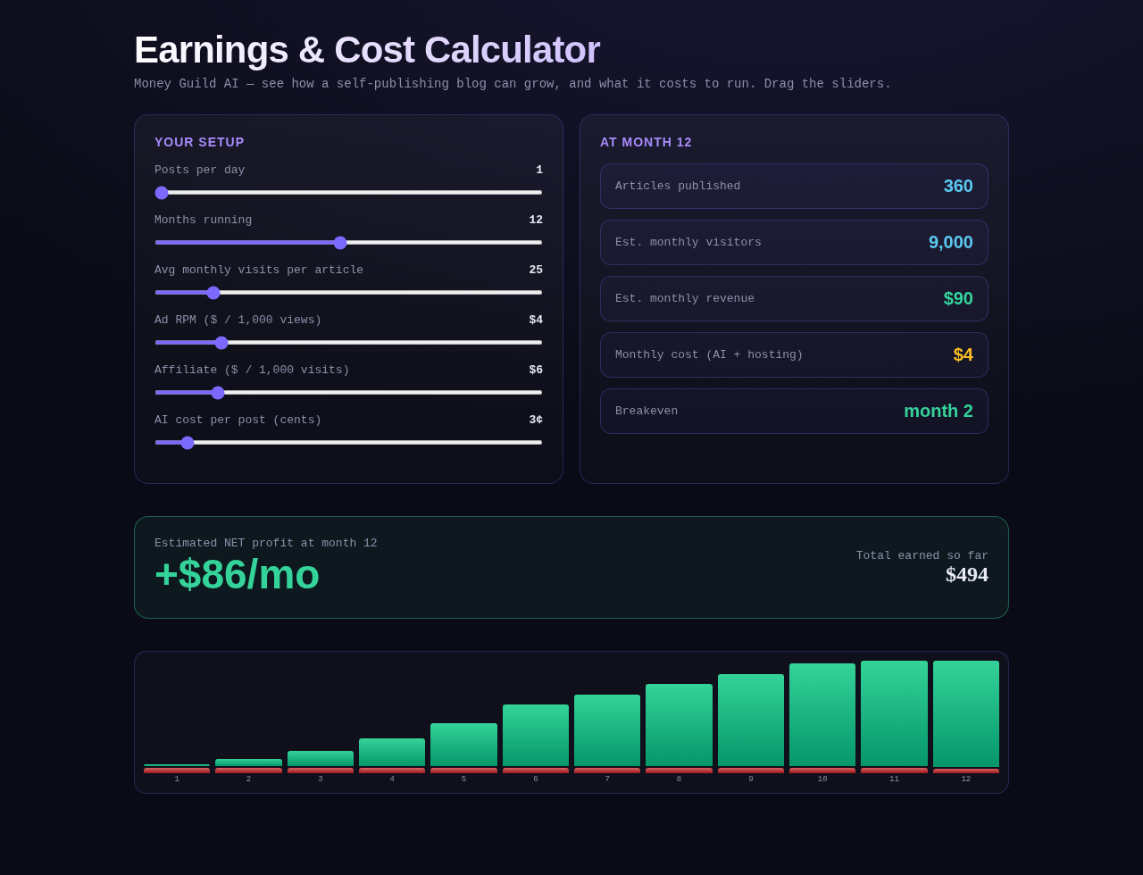Click the month 7 bar in chart
Screen dimensions: 1143x875
click(x=607, y=734)
